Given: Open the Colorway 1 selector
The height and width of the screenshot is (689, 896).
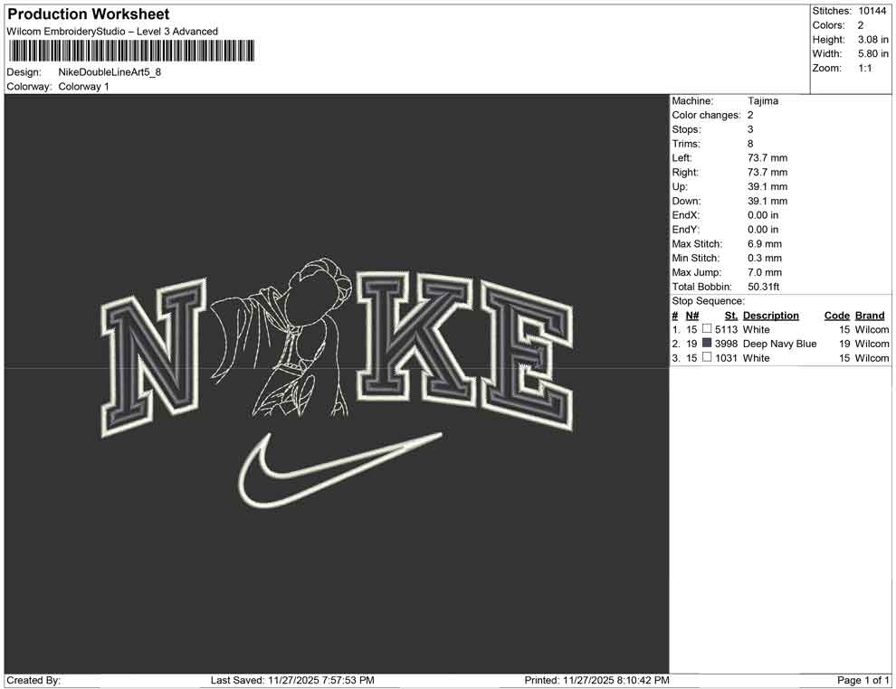Looking at the screenshot, I should (x=83, y=87).
